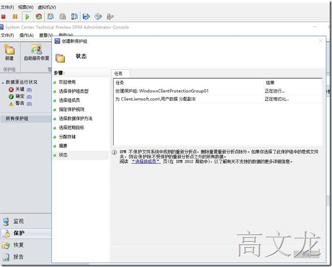The width and height of the screenshot is (332, 267).
Task: Select 所有保护组 in left pane
Action: (x=26, y=119)
